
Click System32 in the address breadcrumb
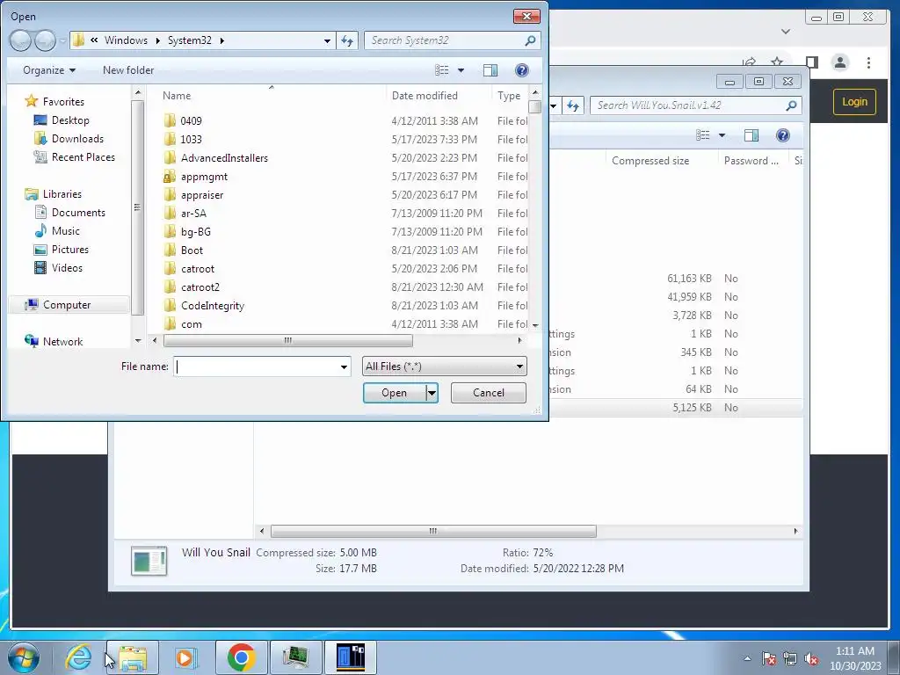click(190, 40)
